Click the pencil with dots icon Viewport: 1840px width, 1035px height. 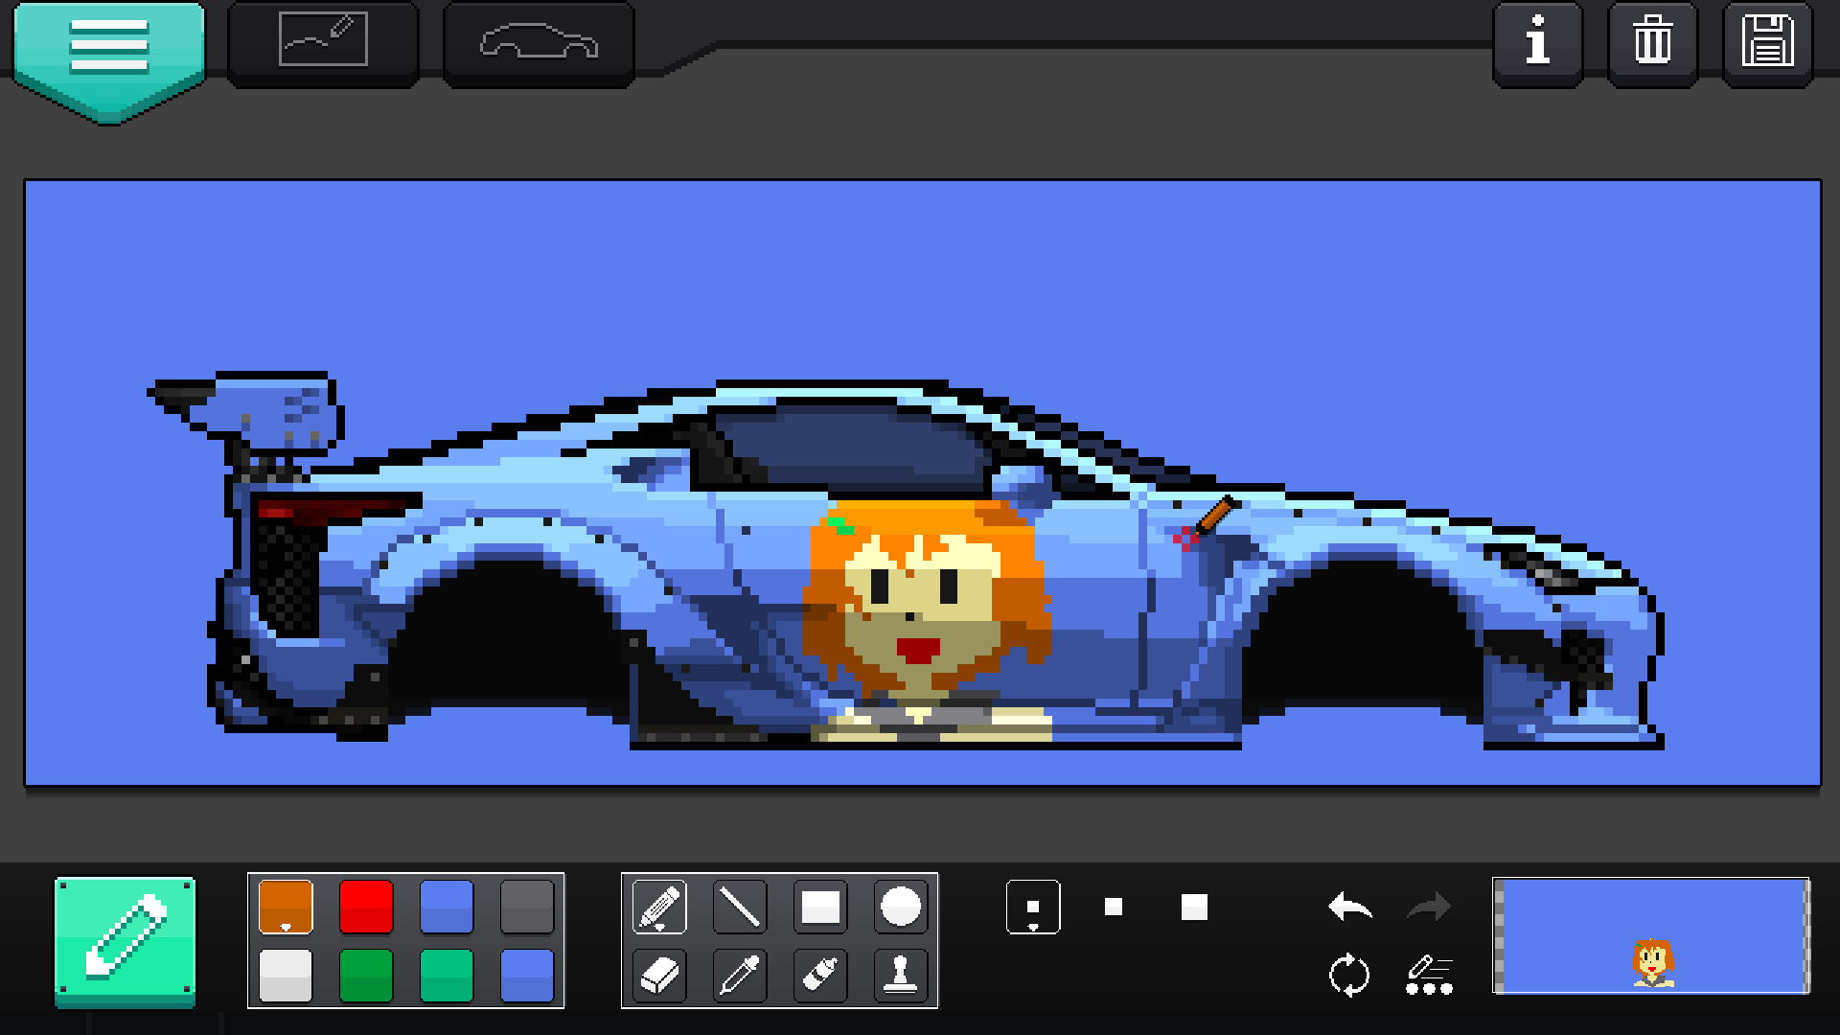pyautogui.click(x=1429, y=976)
